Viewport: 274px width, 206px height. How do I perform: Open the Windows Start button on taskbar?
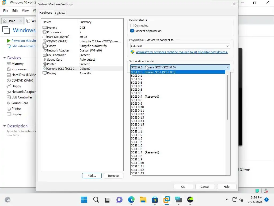[x=84, y=200]
